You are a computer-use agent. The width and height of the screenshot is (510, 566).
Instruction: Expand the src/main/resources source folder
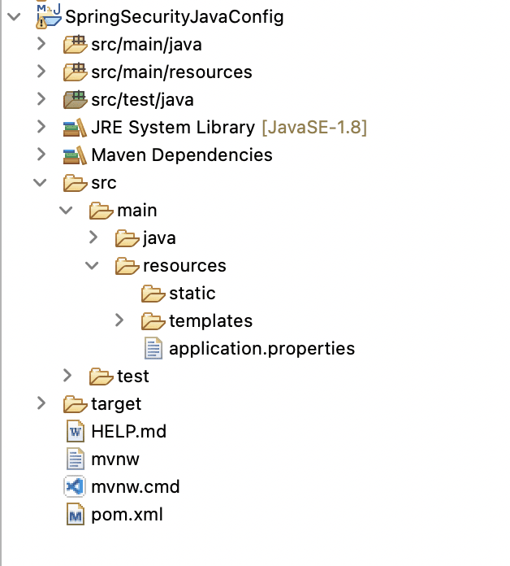point(41,72)
